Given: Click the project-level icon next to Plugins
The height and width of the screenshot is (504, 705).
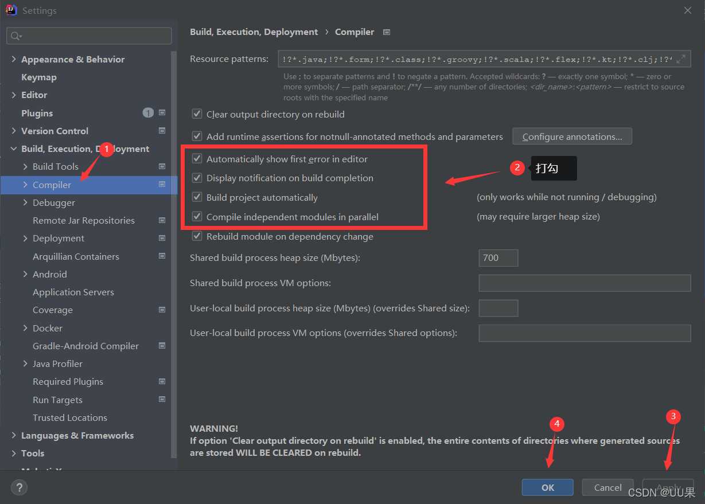Looking at the screenshot, I should (x=162, y=113).
